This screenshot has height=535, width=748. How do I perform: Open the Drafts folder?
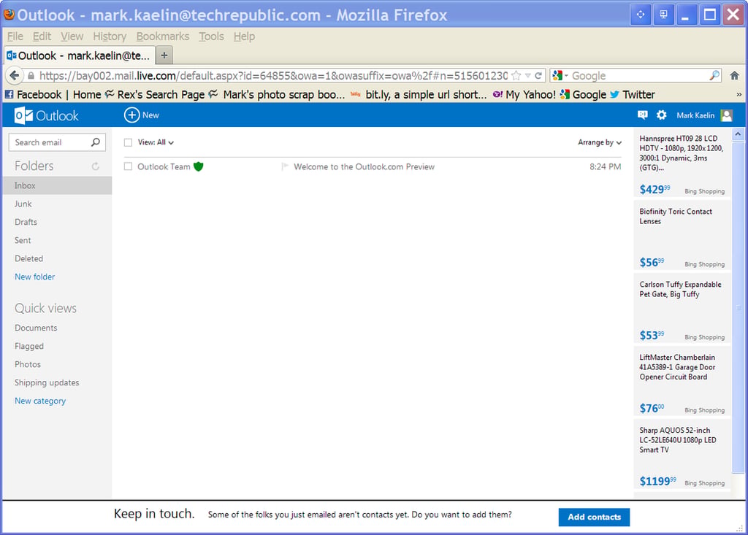coord(26,222)
